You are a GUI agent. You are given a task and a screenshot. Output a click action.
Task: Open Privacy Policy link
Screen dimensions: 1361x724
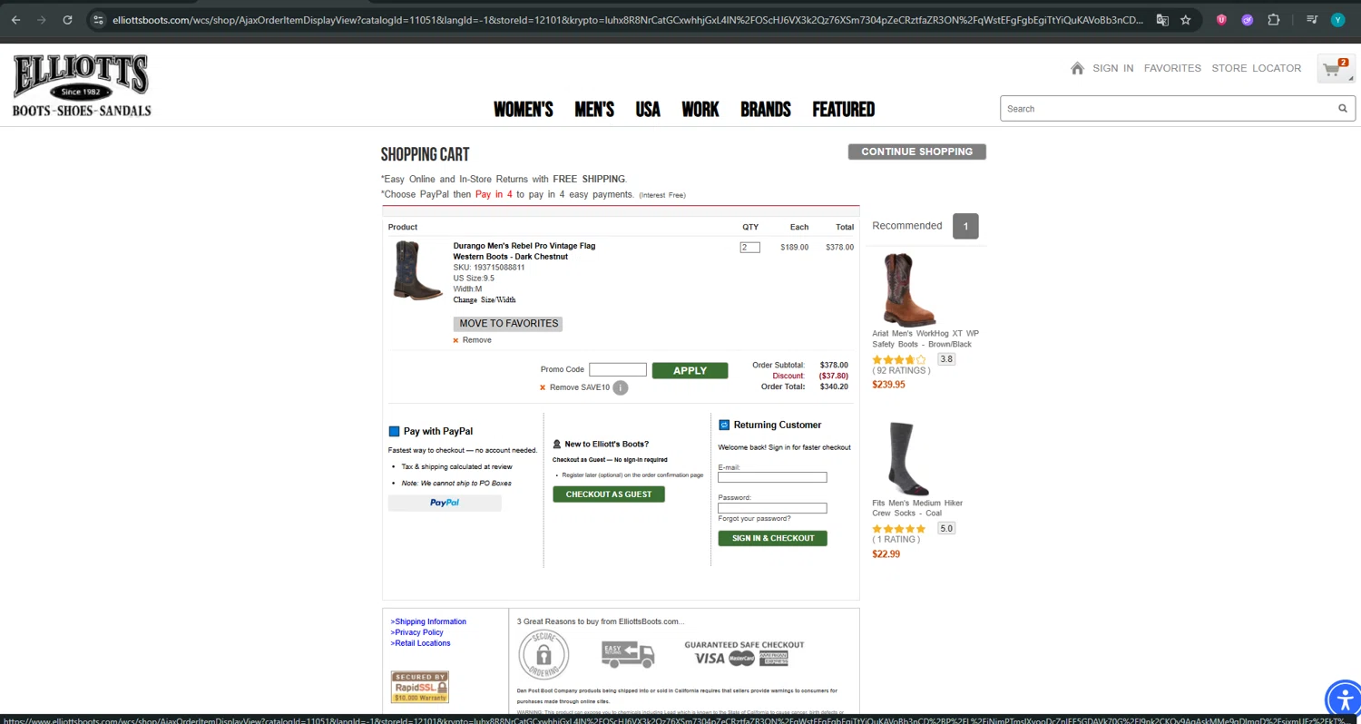coord(417,632)
